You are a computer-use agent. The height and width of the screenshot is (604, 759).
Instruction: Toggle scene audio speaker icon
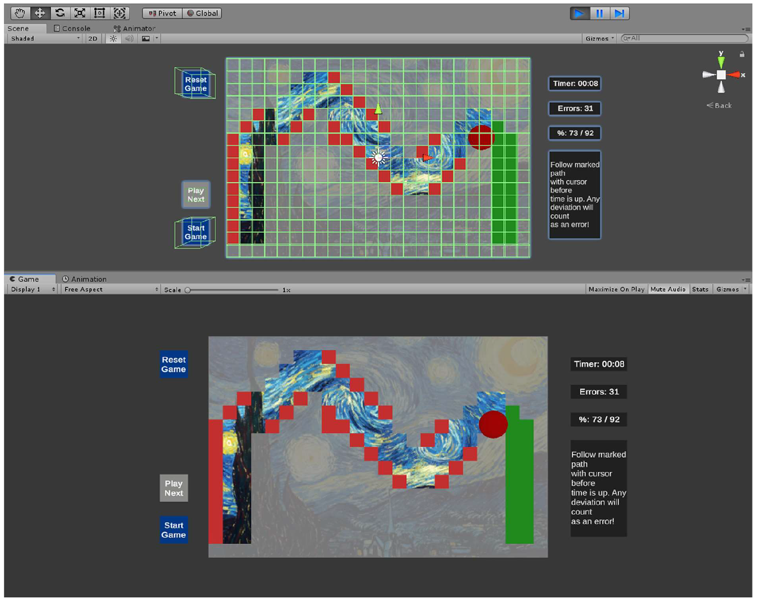point(129,39)
